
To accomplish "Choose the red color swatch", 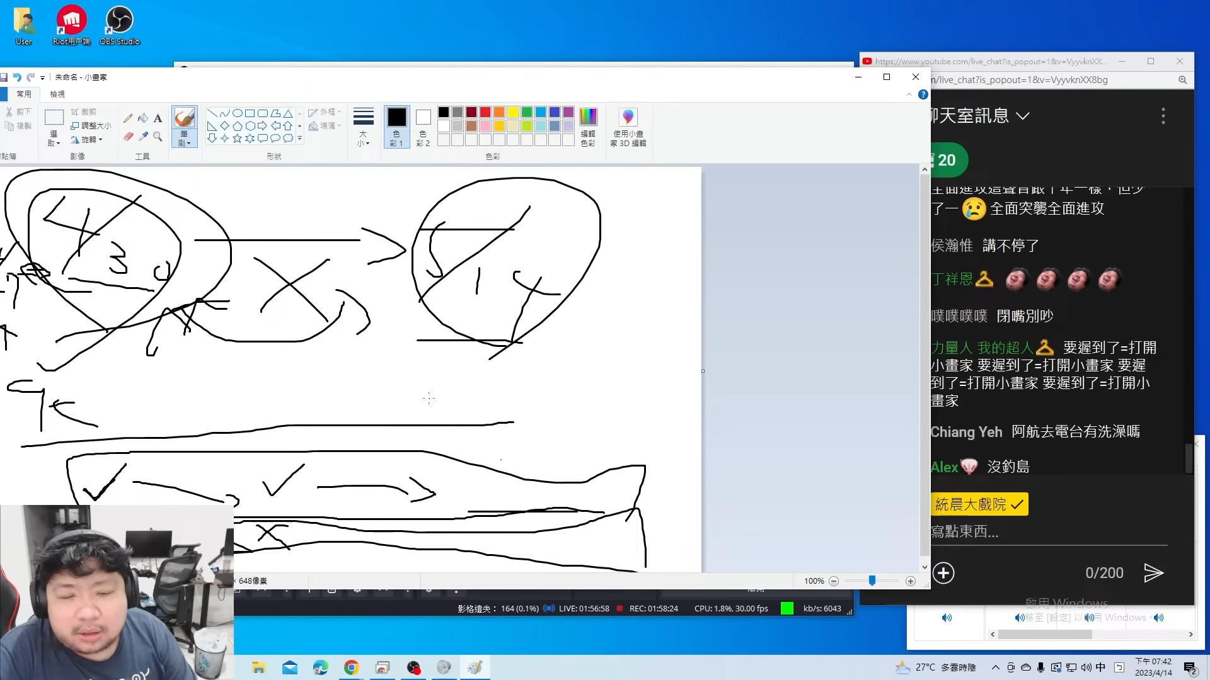I will click(x=485, y=112).
